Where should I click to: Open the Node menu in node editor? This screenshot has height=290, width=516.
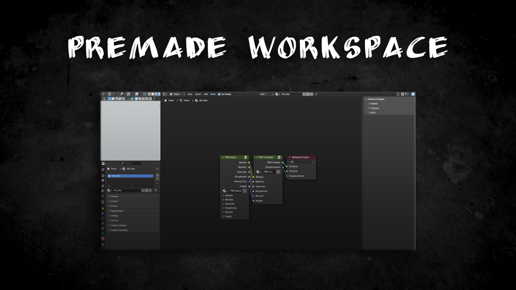pos(213,94)
